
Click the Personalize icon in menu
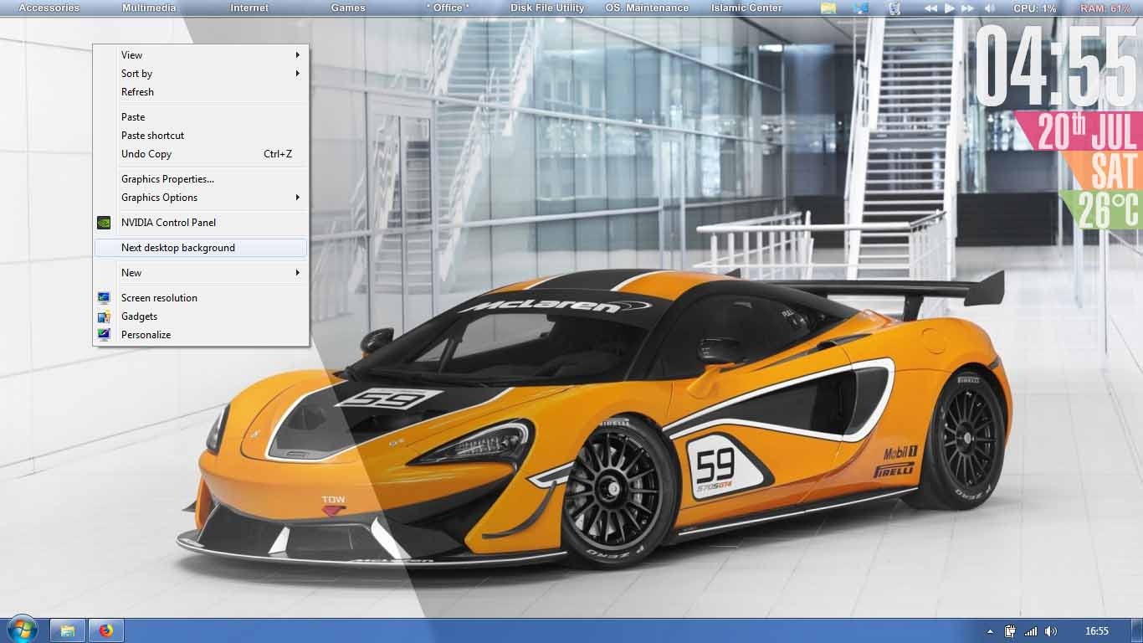coord(104,335)
